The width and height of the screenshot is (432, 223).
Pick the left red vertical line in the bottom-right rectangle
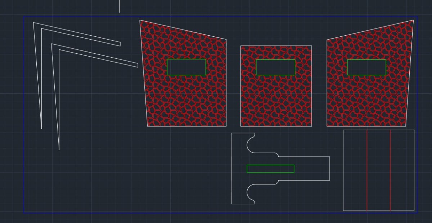pos(367,170)
